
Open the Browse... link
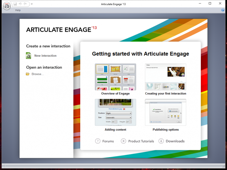(x=38, y=74)
